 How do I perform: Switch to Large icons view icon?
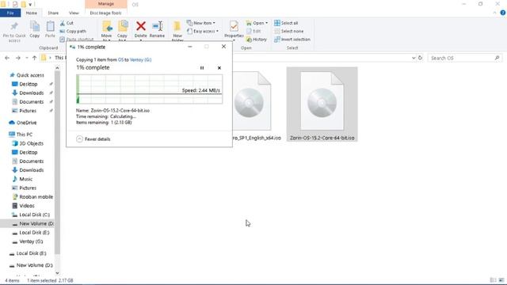(x=501, y=280)
